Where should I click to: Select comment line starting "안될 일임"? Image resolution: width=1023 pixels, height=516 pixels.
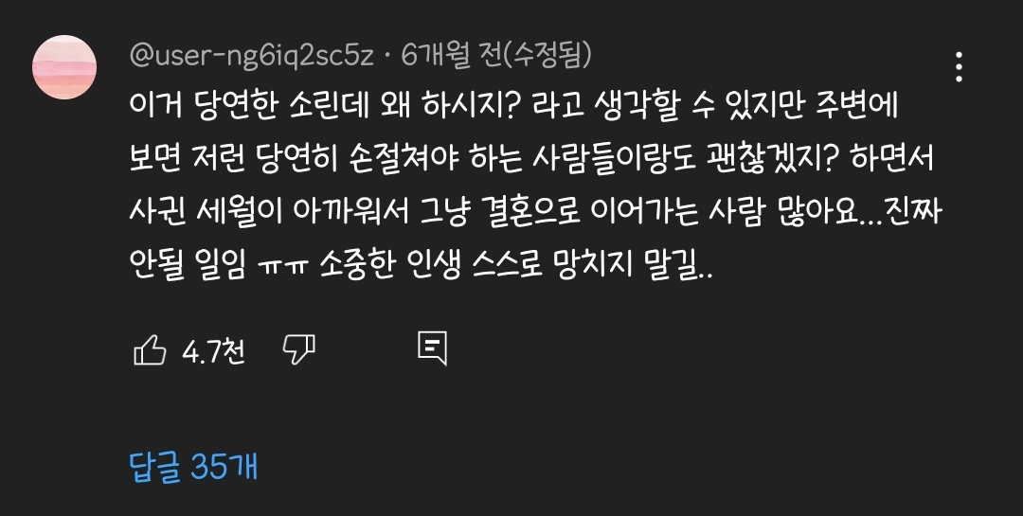tap(421, 265)
